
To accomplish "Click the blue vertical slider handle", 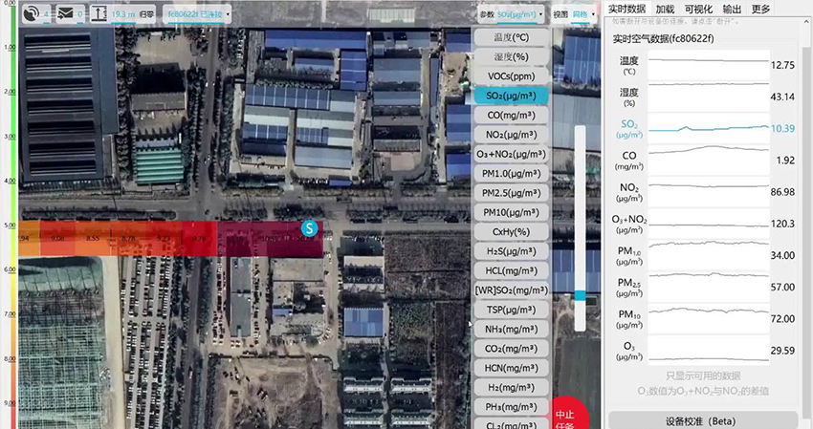I will pyautogui.click(x=580, y=296).
